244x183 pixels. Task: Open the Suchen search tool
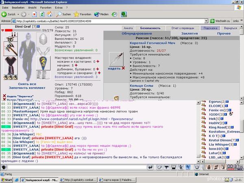(x=63, y=14)
